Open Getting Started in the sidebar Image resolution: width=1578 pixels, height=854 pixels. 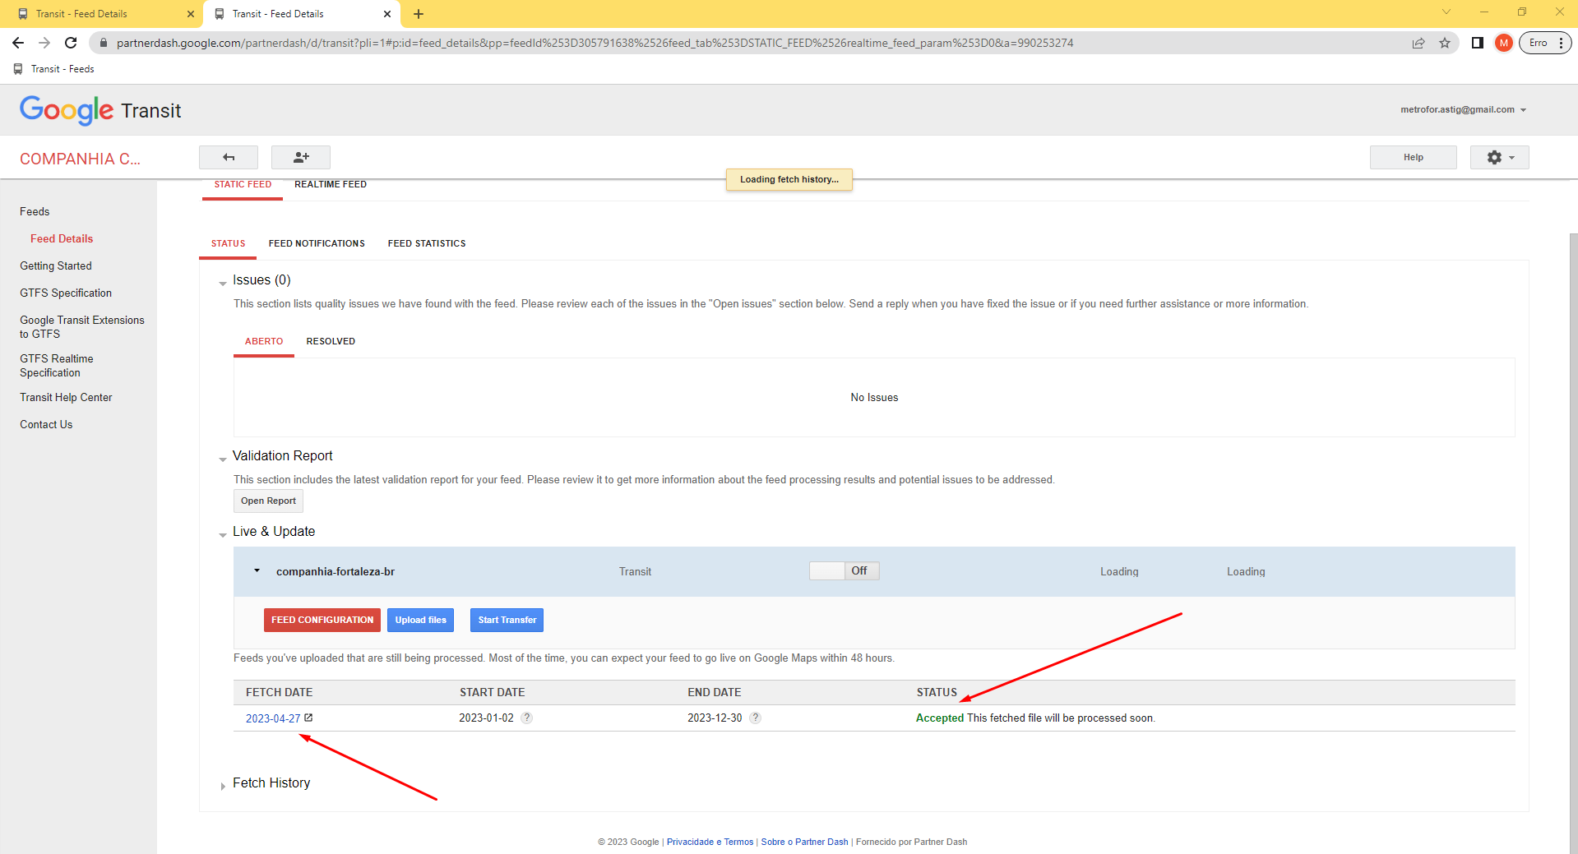(56, 265)
